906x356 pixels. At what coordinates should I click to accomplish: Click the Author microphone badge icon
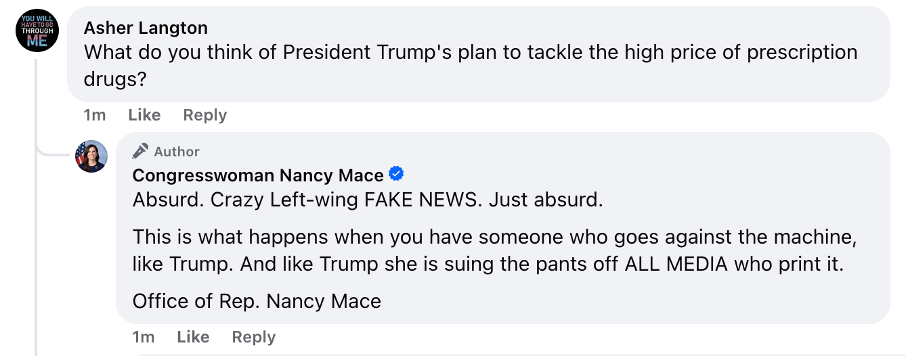140,151
